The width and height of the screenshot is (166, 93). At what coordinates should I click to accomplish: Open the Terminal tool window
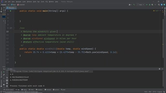[48, 90]
